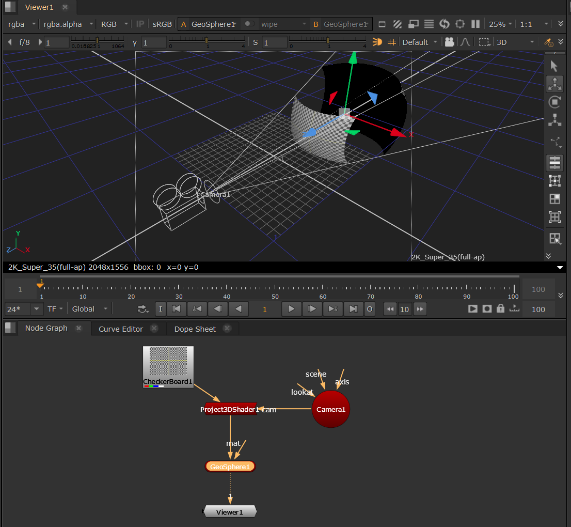
Task: Click the pause viewer updates icon
Action: click(475, 24)
